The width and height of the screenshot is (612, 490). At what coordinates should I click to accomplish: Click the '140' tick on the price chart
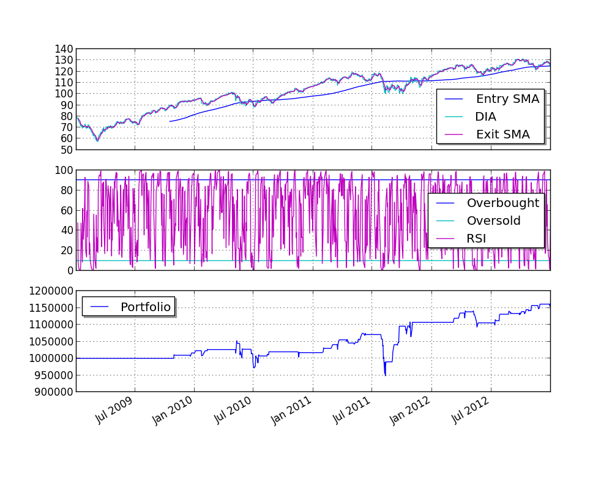[64, 49]
